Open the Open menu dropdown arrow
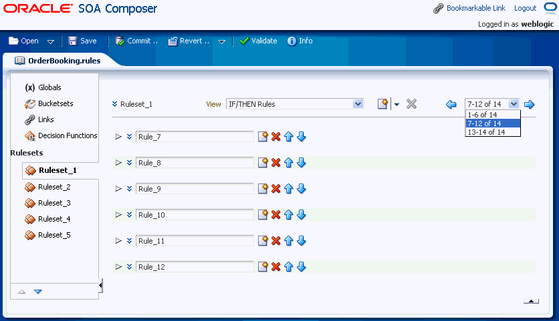 [x=51, y=41]
